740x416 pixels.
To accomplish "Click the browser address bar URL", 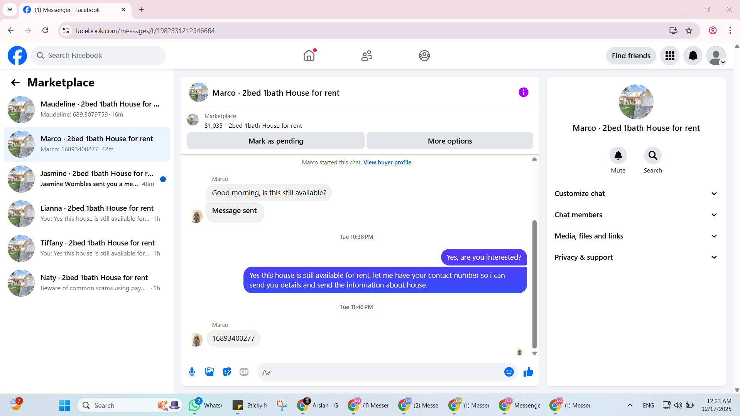I will [x=145, y=30].
